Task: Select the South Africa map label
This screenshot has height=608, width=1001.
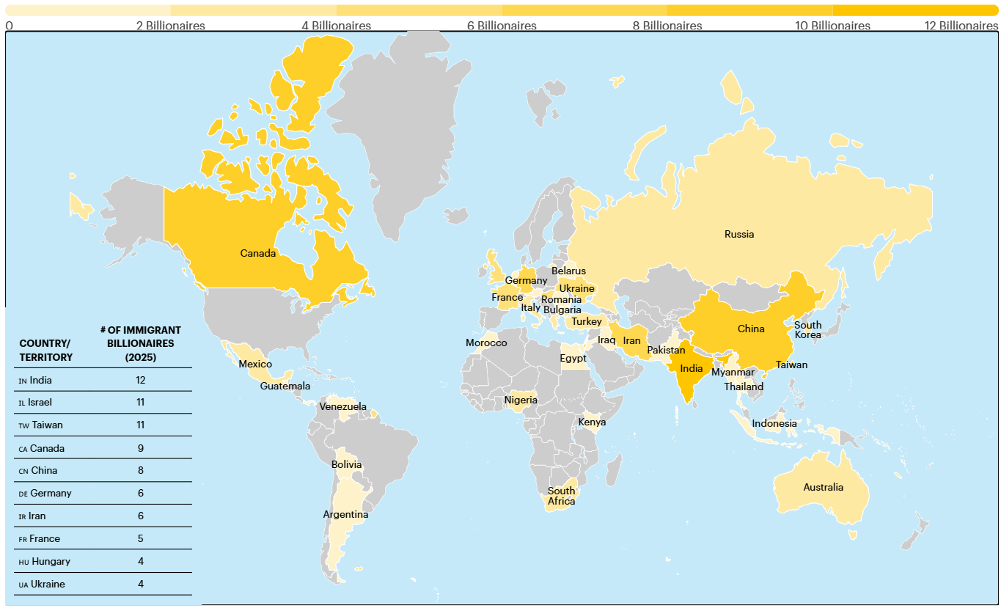Action: pos(561,497)
